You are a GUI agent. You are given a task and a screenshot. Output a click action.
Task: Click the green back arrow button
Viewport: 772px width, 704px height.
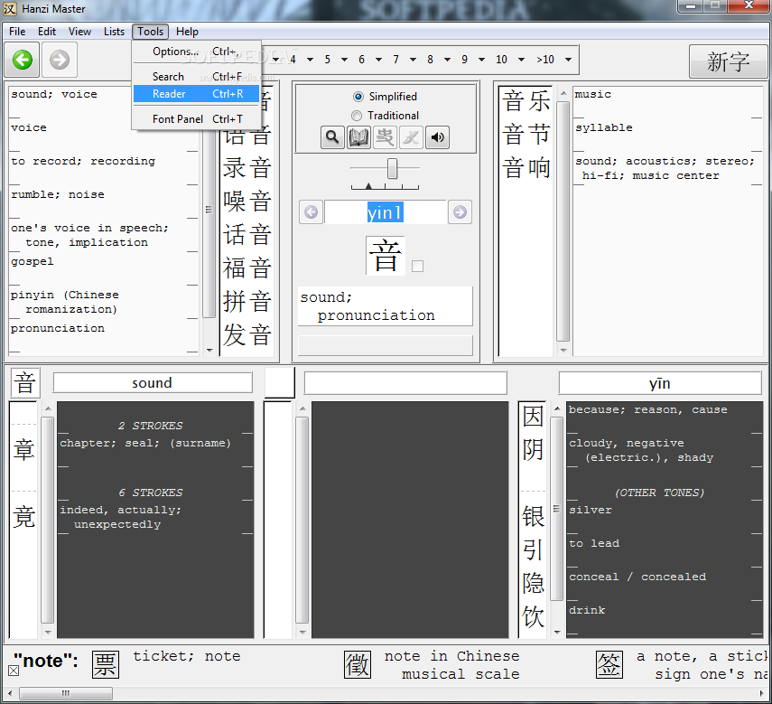click(x=23, y=61)
